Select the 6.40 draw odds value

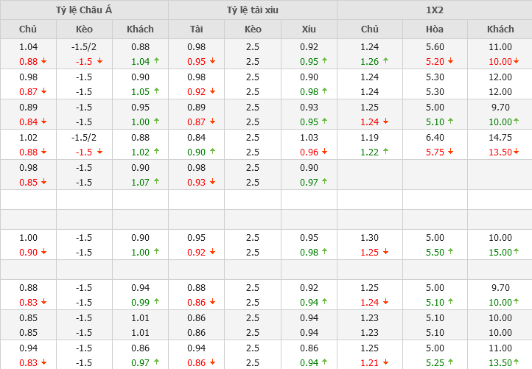435,136
